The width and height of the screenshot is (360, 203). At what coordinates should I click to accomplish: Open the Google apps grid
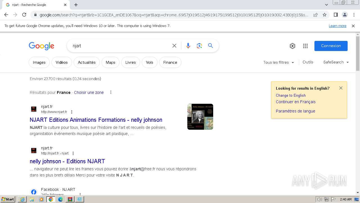pyautogui.click(x=305, y=46)
